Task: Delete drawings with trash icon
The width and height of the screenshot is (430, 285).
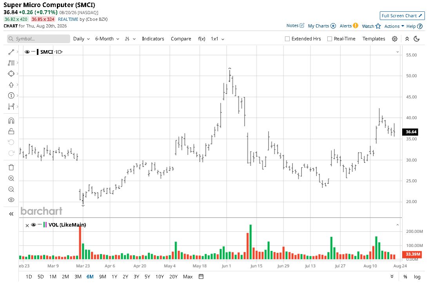Action: coord(11,167)
